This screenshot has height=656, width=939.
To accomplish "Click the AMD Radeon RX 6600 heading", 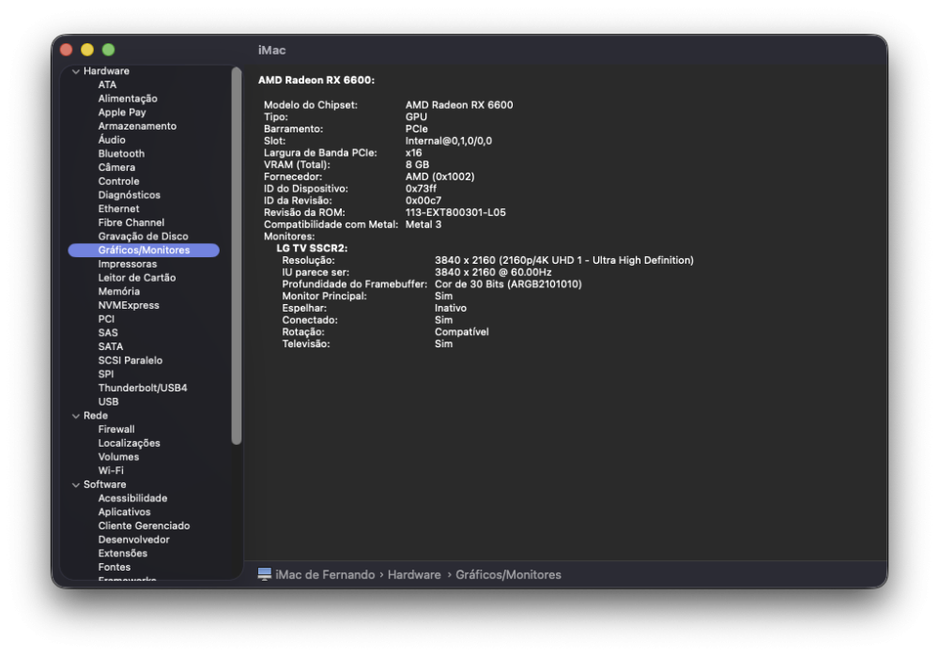I will tap(316, 80).
